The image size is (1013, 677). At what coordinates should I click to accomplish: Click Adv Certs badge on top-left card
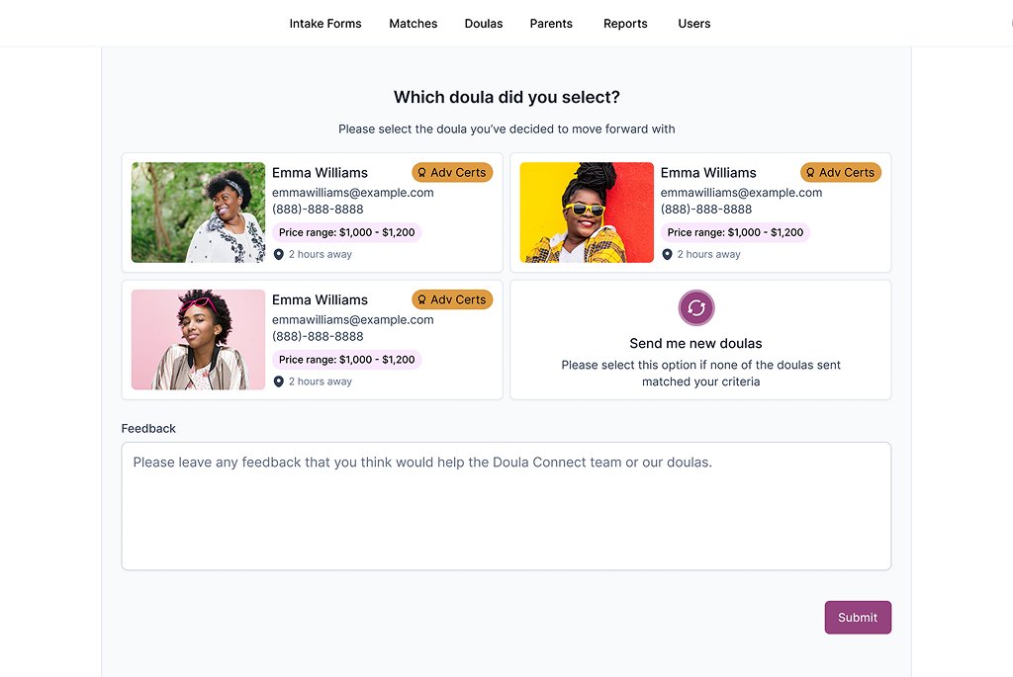pos(452,172)
